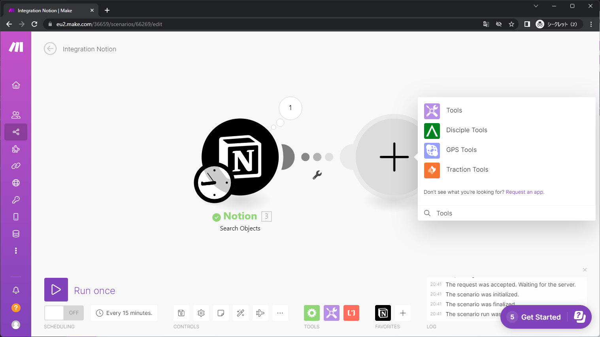Viewport: 600px width, 337px height.
Task: Open the user profile avatar
Action: [x=16, y=324]
